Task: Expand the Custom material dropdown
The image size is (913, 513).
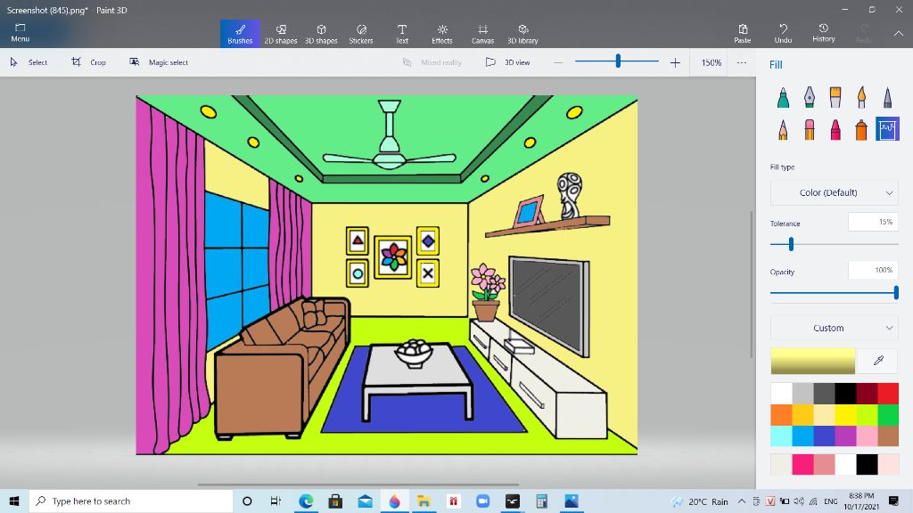Action: point(834,328)
